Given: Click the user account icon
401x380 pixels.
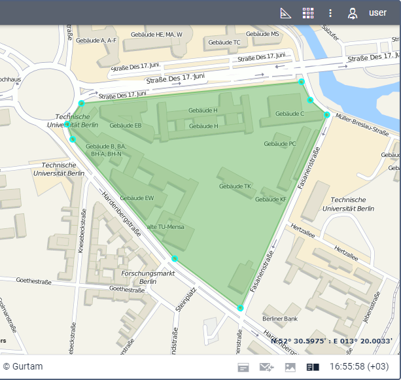Looking at the screenshot, I should [353, 13].
